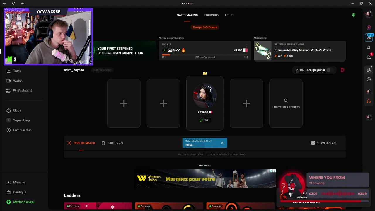Click the green anti-cheat shield icon
The width and height of the screenshot is (375, 211).
[x=354, y=15]
